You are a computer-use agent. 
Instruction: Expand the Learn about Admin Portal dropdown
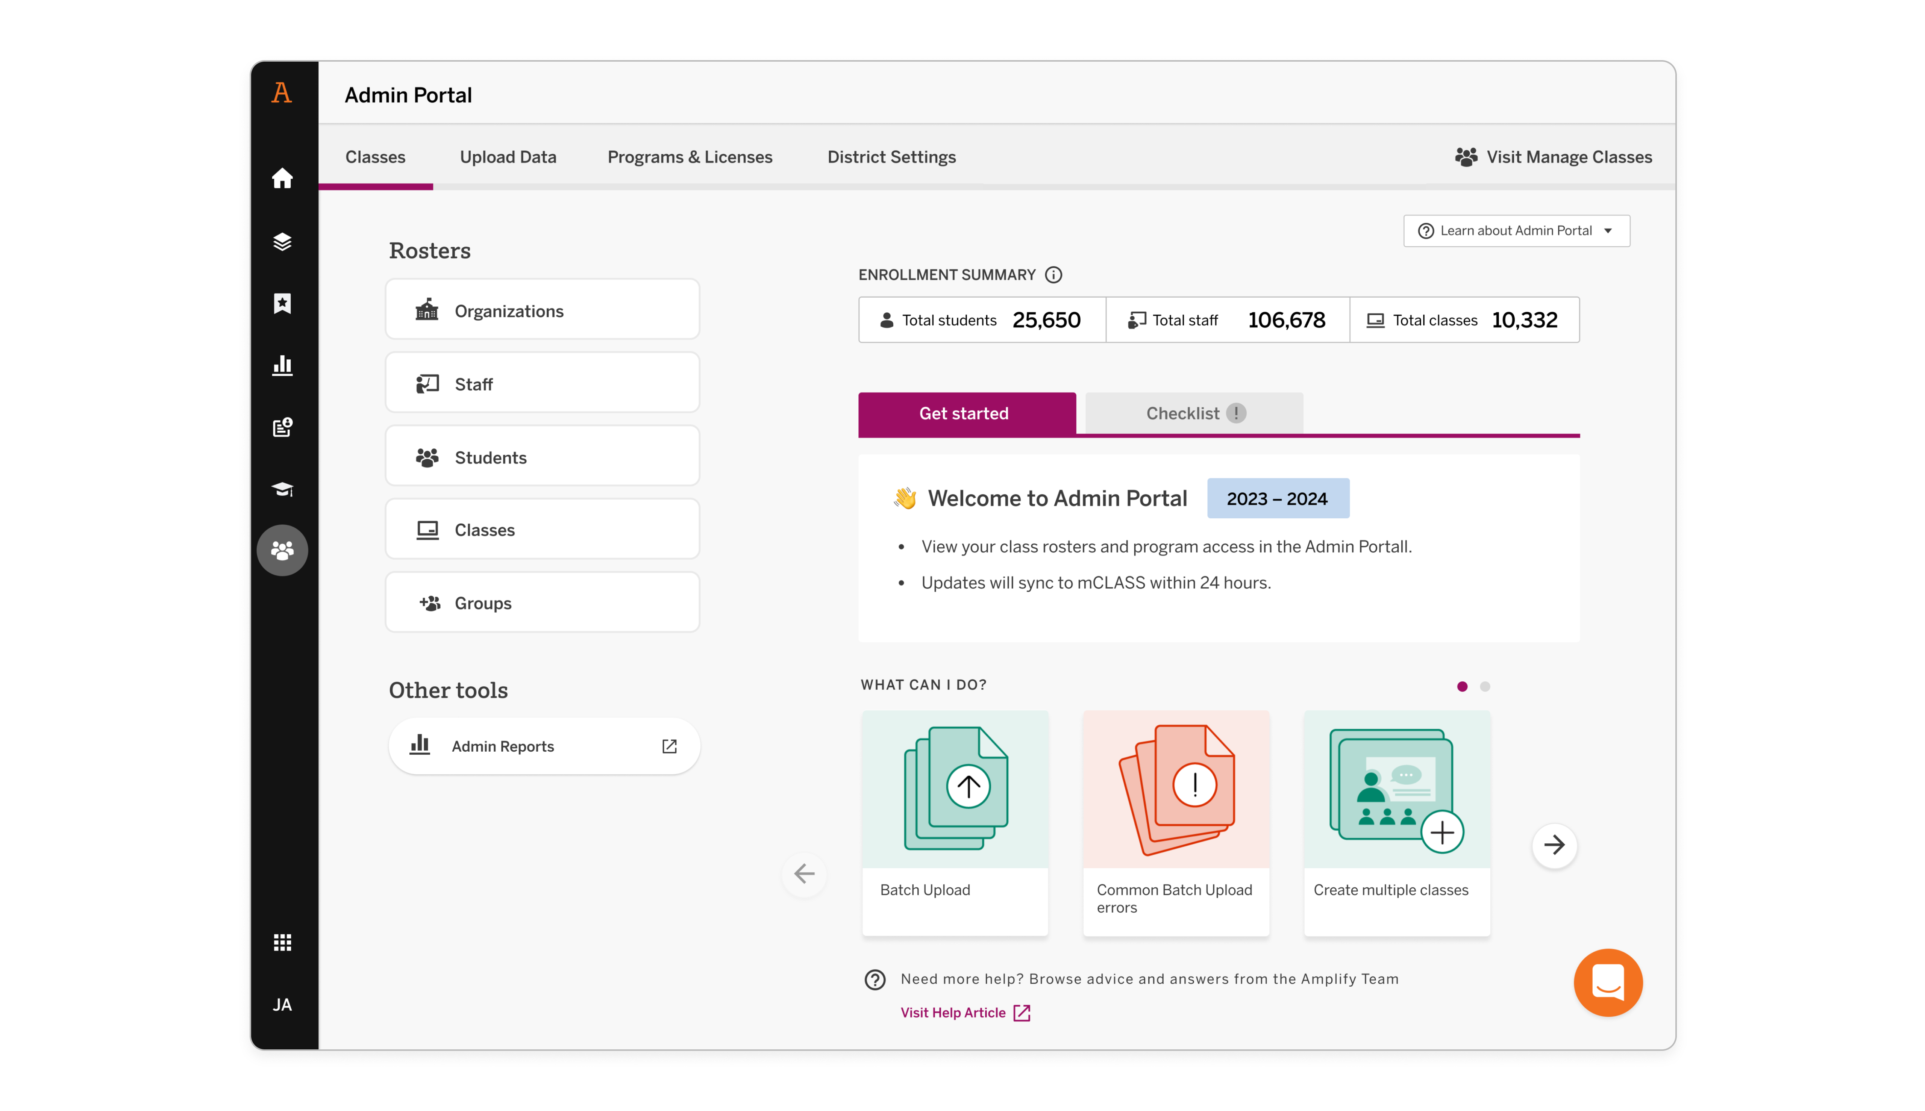coord(1516,230)
